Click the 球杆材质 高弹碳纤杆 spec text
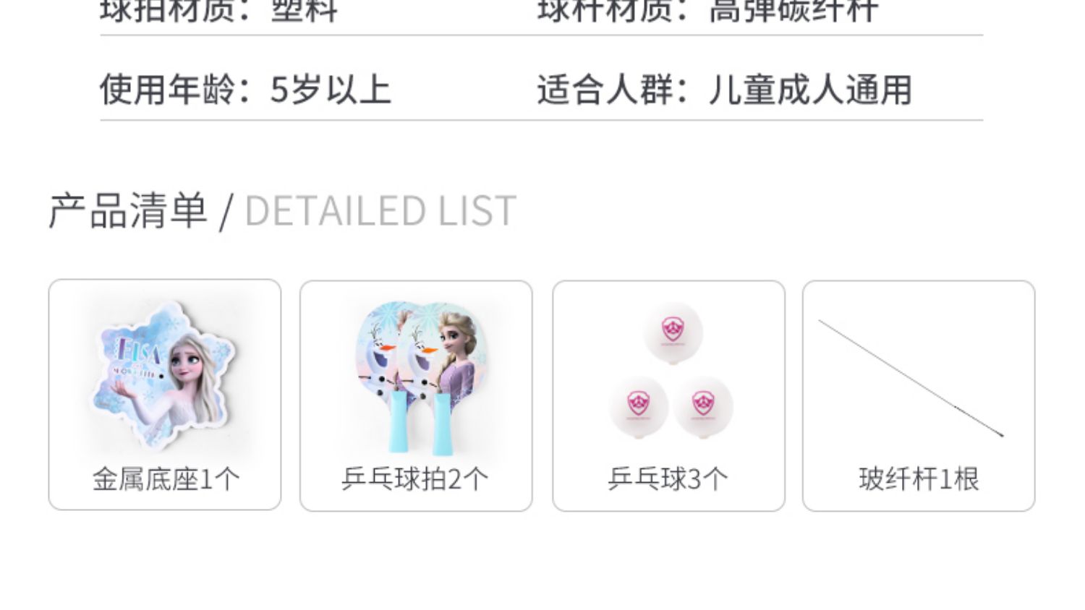The height and width of the screenshot is (610, 1085). (x=707, y=11)
